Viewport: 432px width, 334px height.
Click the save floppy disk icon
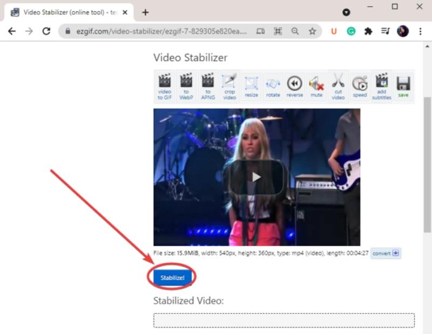(x=403, y=86)
